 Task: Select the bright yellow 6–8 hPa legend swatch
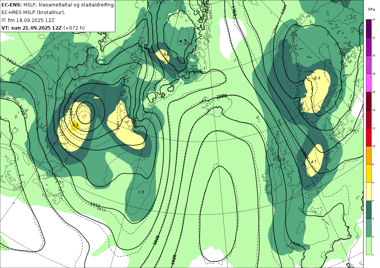(369, 173)
